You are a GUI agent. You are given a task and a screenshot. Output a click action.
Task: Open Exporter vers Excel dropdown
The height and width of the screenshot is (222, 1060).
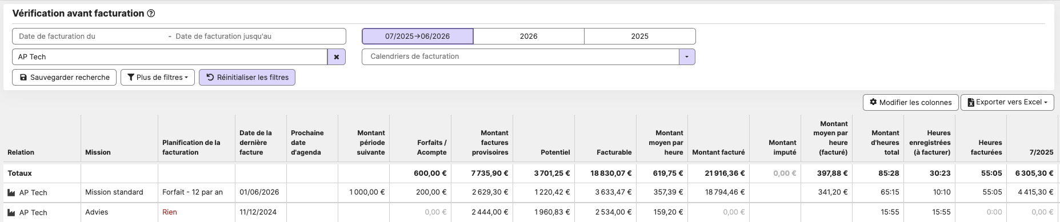[x=1007, y=102]
